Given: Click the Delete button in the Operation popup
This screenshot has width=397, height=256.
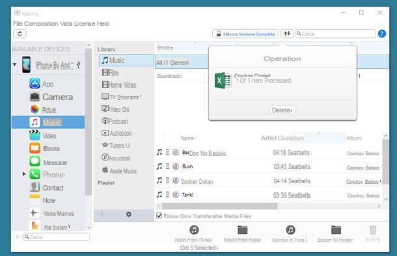Looking at the screenshot, I should click(282, 110).
